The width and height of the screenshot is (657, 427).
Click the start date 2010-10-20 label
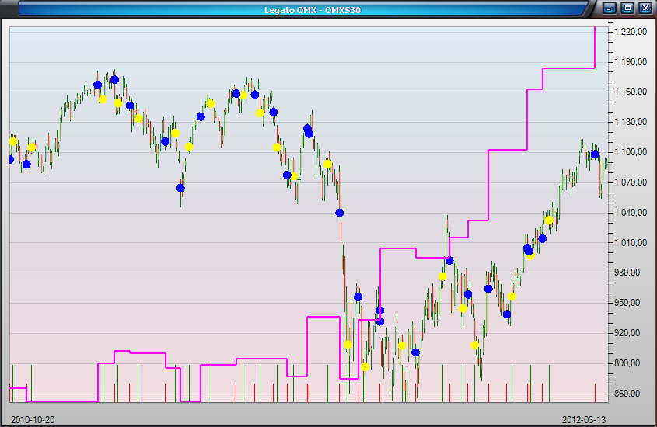tap(33, 419)
